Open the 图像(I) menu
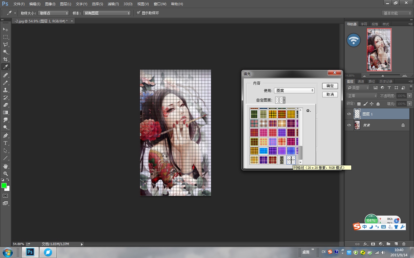Image resolution: width=414 pixels, height=258 pixels. [x=50, y=4]
